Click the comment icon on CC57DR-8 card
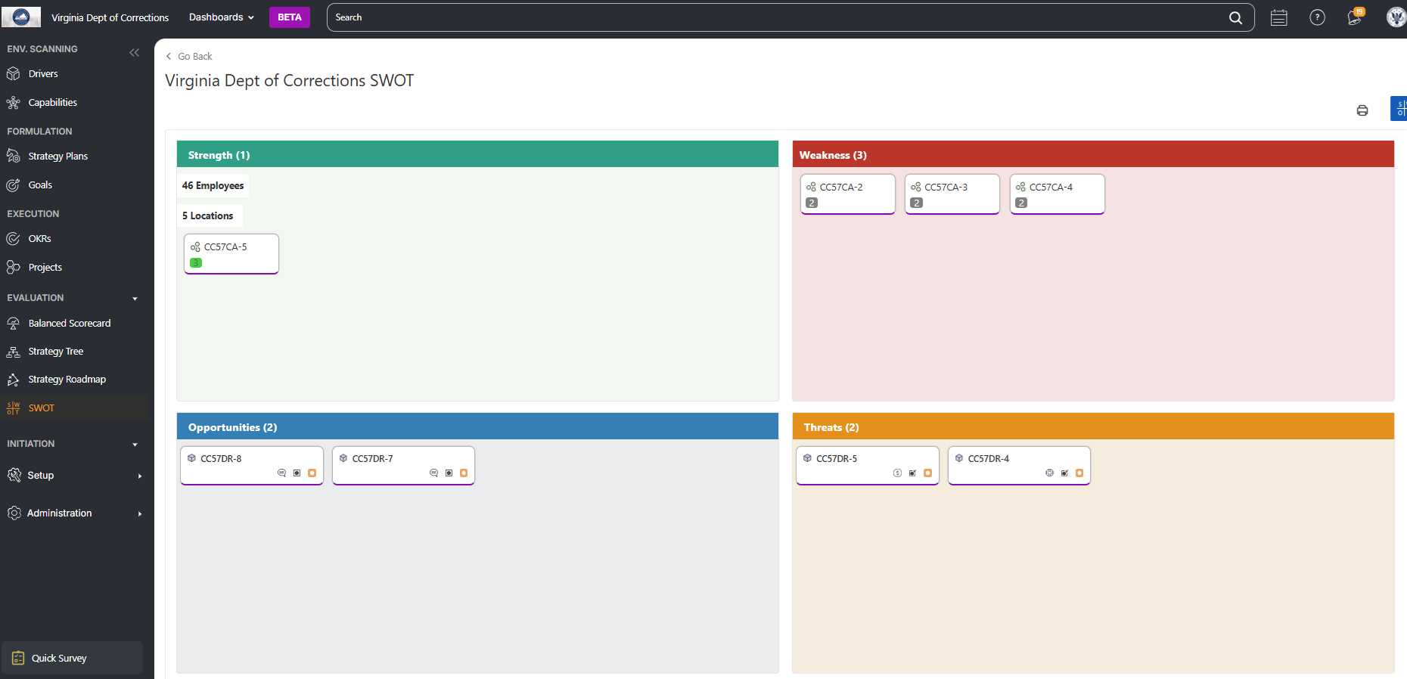 281,473
